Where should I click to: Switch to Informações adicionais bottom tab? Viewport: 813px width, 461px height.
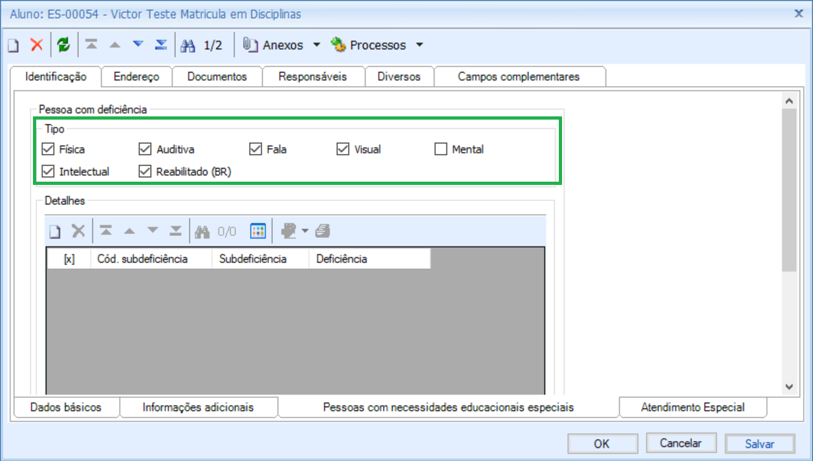[x=199, y=407]
